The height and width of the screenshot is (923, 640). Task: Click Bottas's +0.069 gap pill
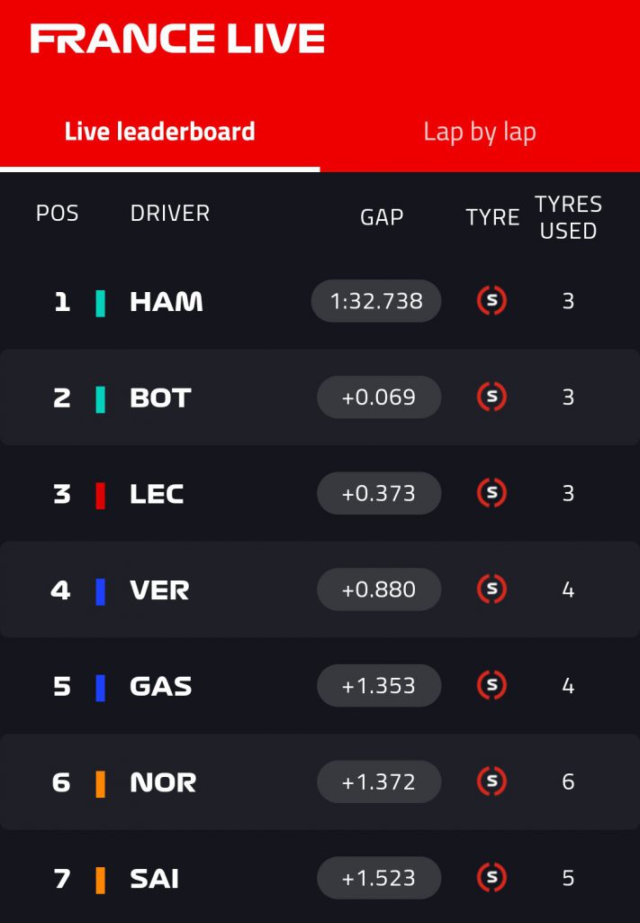(x=379, y=398)
